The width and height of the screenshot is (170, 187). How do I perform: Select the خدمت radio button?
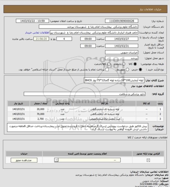coord(124,64)
